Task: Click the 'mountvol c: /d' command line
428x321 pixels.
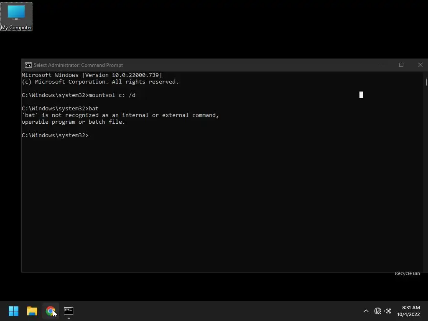Action: pos(79,95)
